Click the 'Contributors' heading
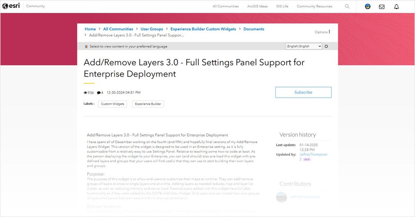415x217 pixels. coord(295,184)
